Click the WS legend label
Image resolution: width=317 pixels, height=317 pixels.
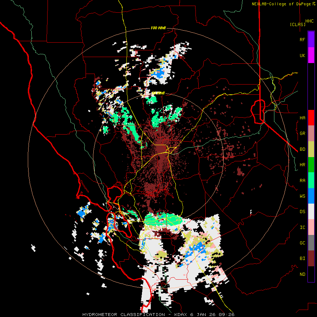302,196
